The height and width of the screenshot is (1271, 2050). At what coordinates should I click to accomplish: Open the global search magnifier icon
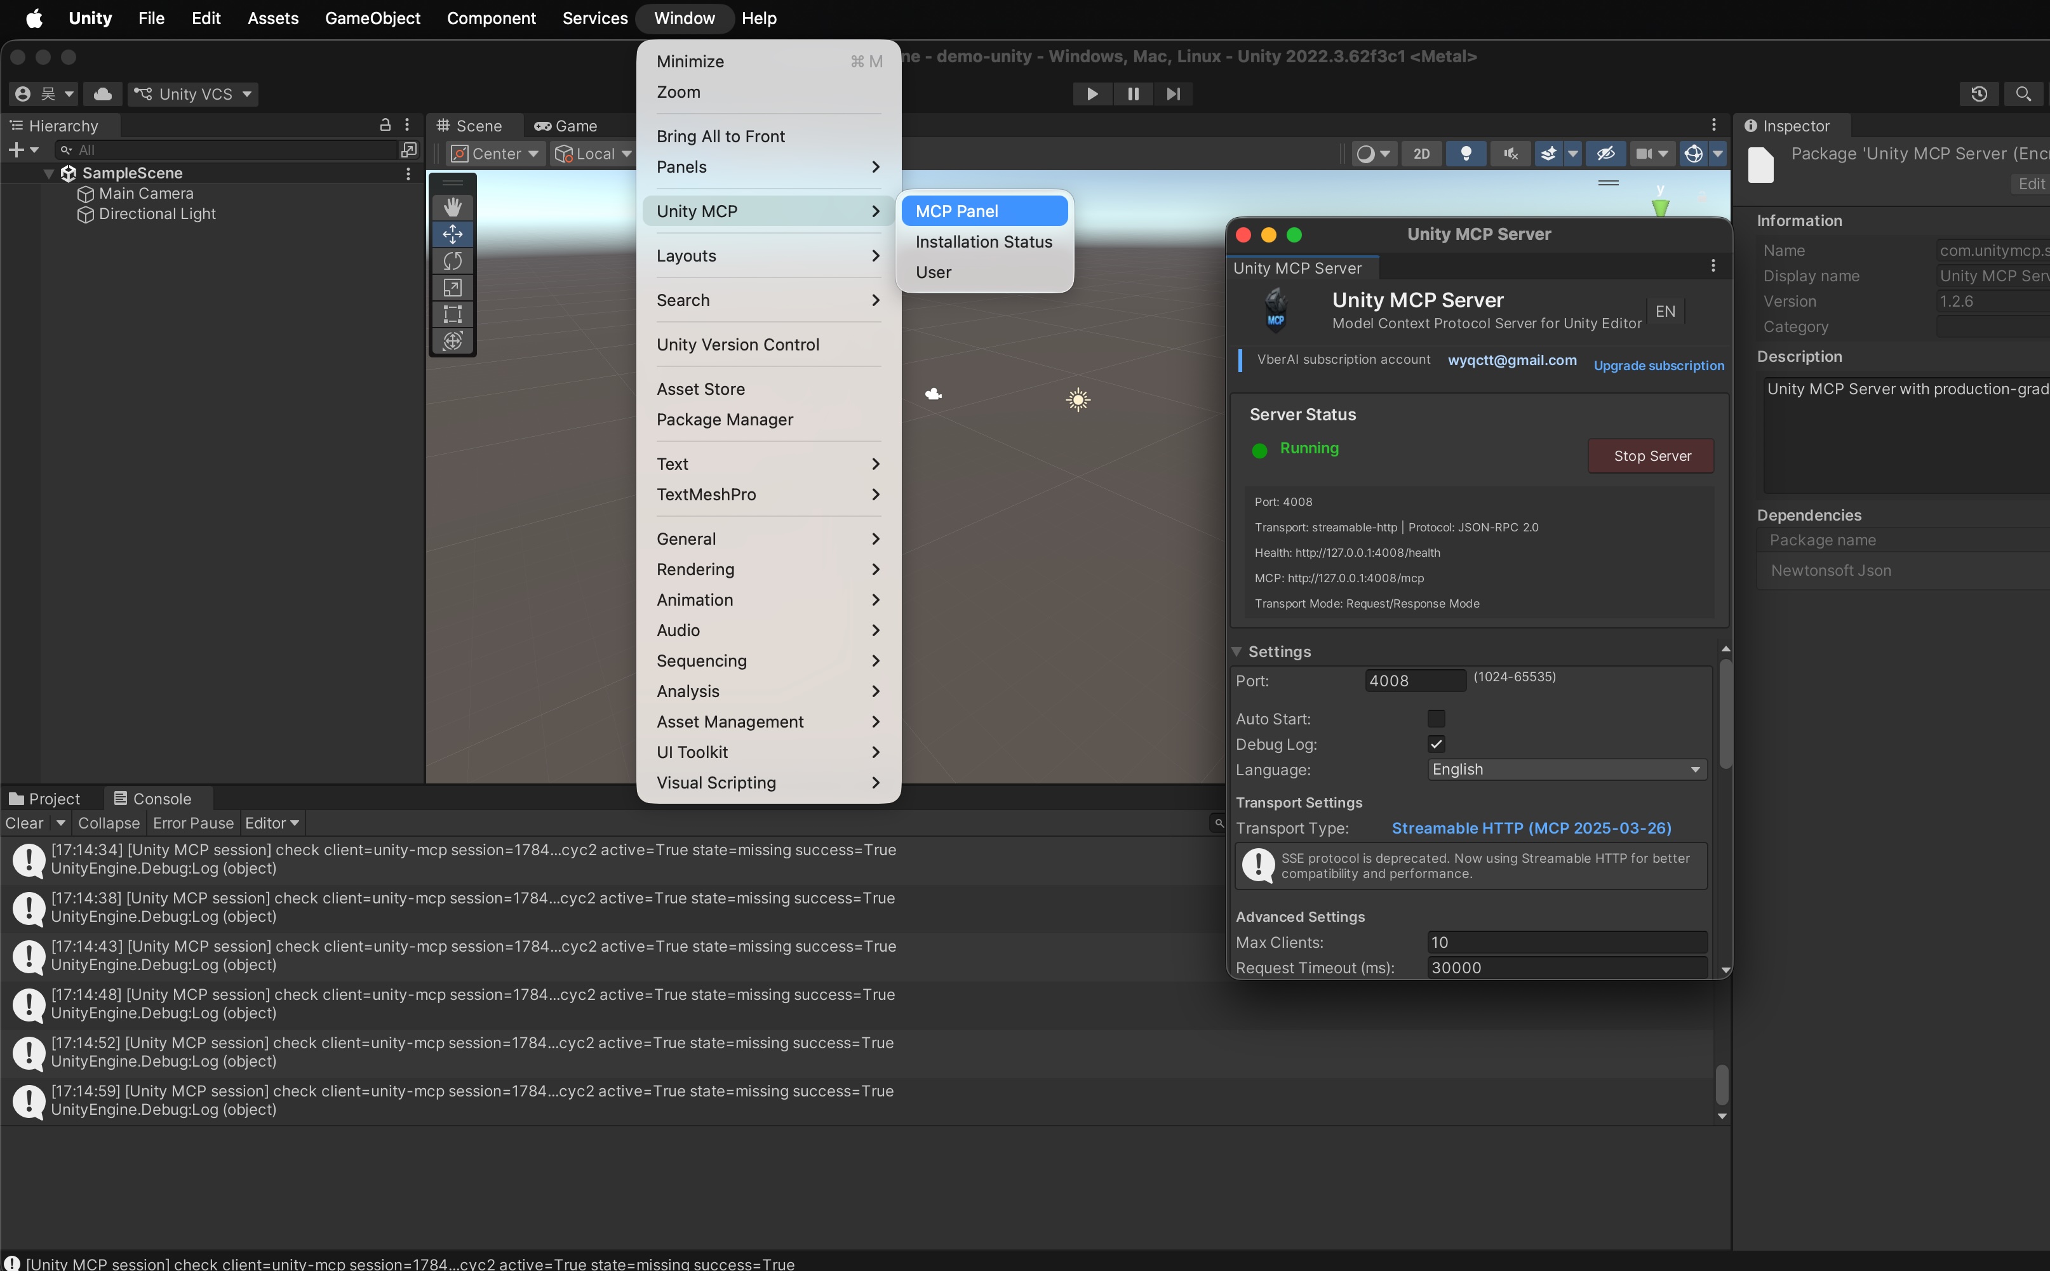(2023, 94)
